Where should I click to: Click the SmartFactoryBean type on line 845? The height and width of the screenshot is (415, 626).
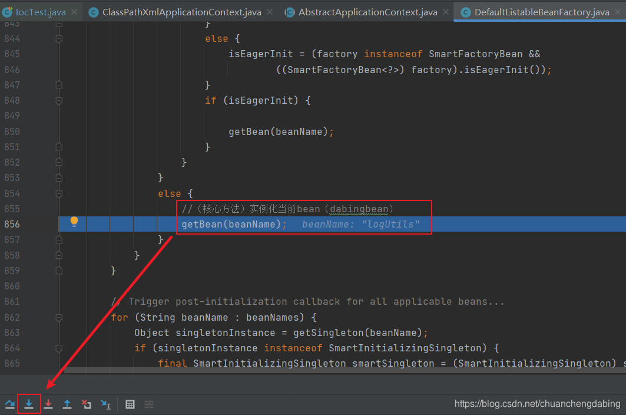[x=475, y=54]
